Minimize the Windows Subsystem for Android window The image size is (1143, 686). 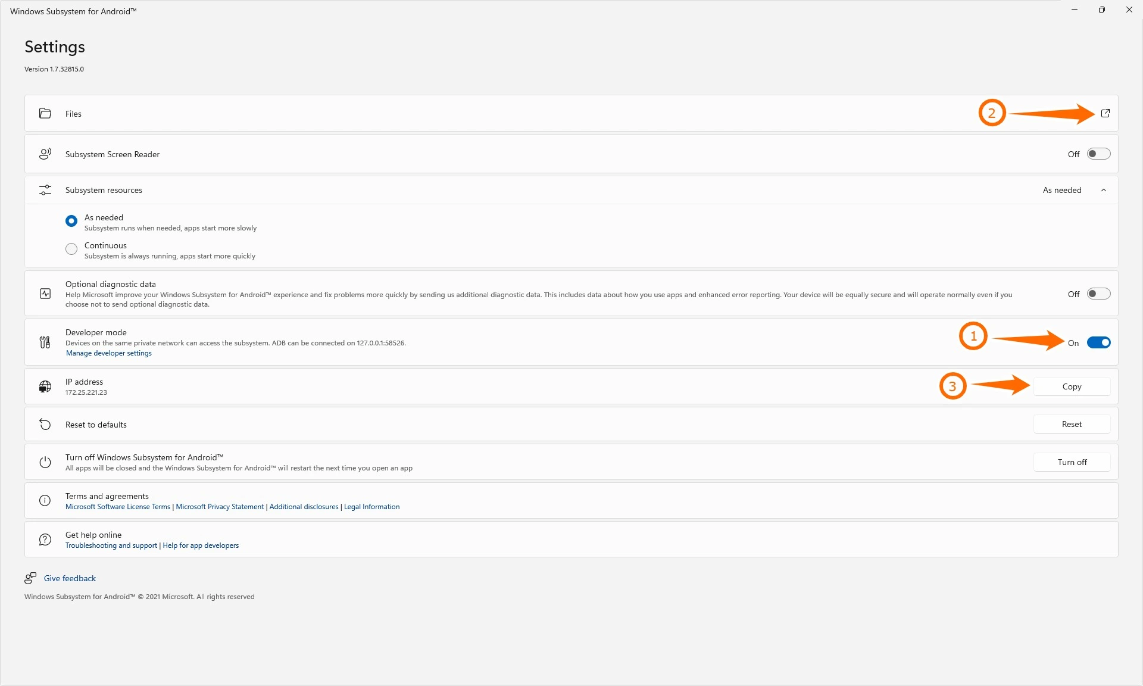coord(1075,10)
